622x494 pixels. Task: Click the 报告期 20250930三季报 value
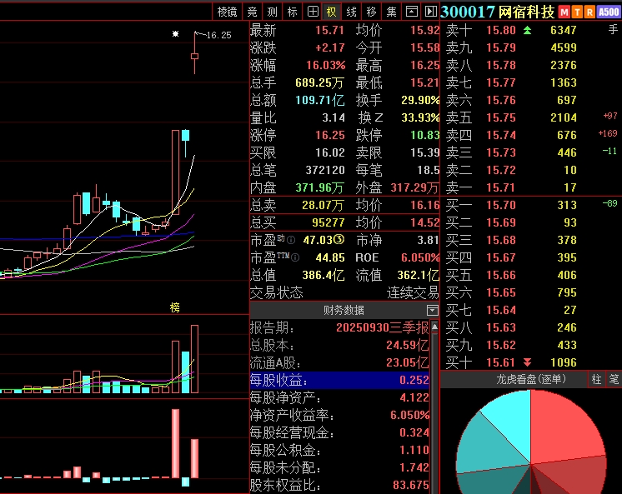point(383,327)
